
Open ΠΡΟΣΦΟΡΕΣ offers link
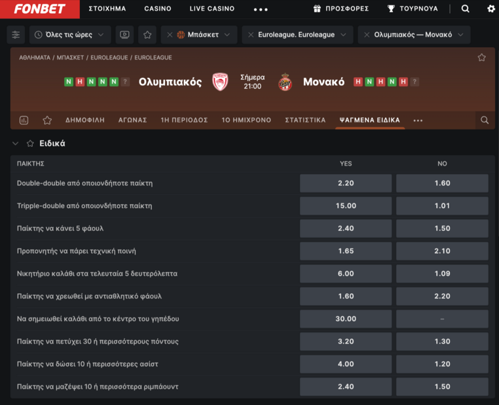(347, 9)
